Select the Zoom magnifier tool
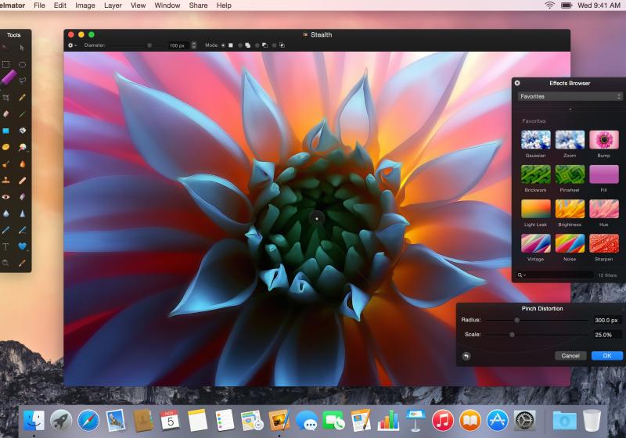 click(6, 263)
